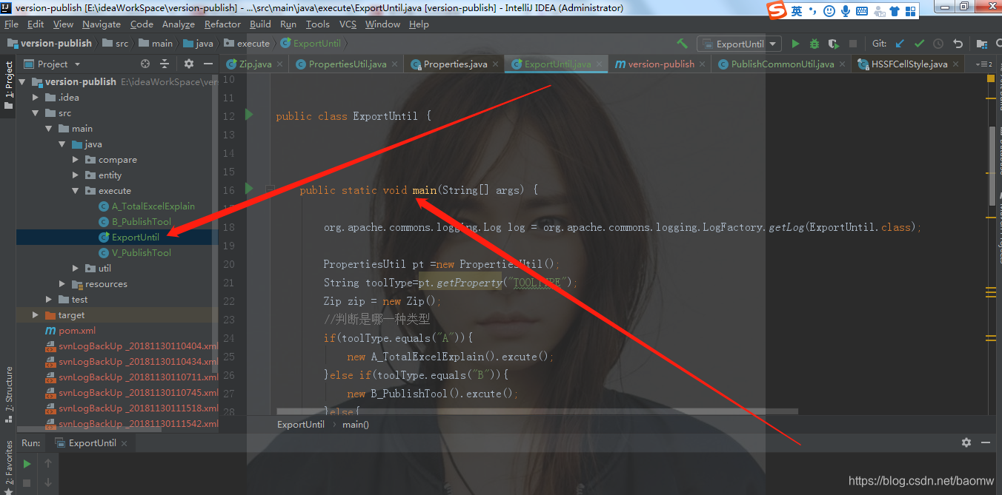1002x495 pixels.
Task: Switch to the Properties.java tab
Action: (455, 64)
